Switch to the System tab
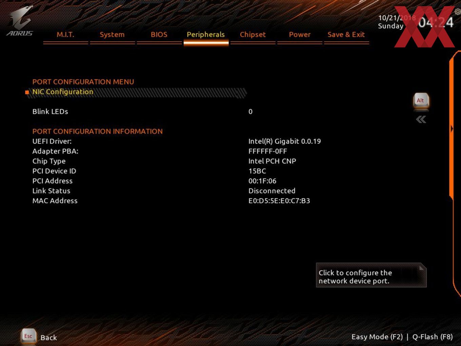This screenshot has height=346, width=461. tap(112, 35)
